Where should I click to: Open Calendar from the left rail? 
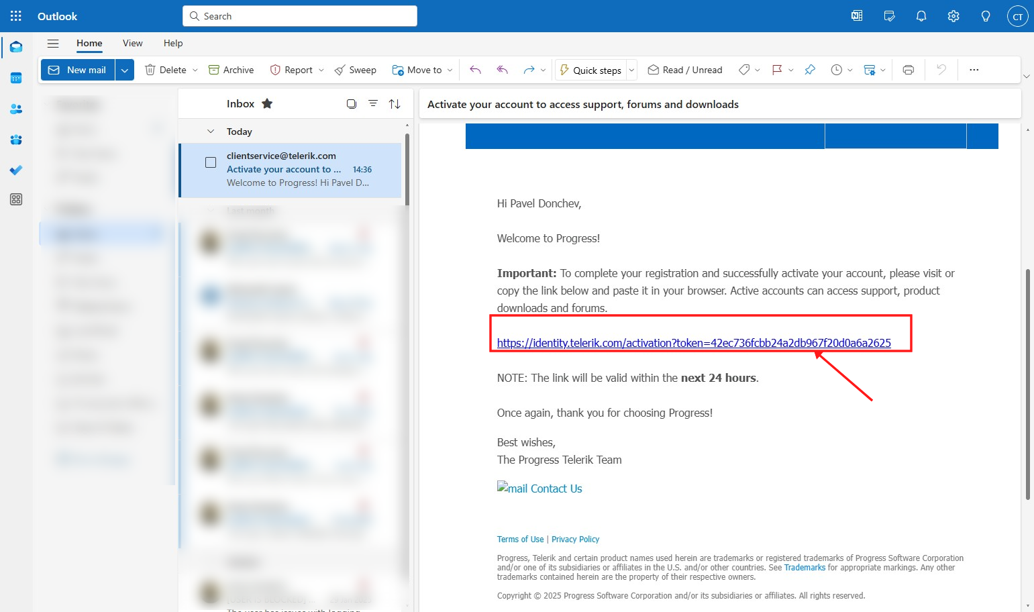click(16, 78)
